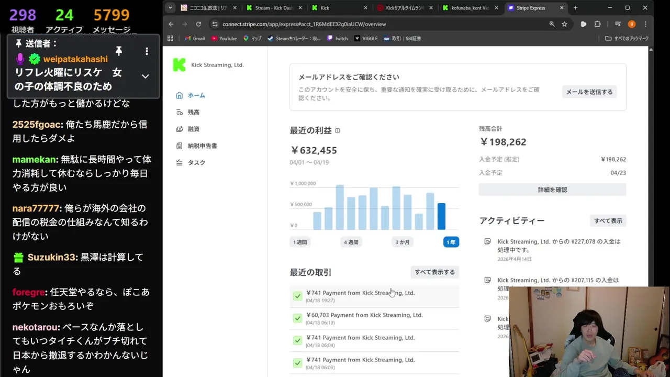Image resolution: width=670 pixels, height=377 pixels.
Task: Click the Kick Streaming logo in the sidebar
Action: coord(179,65)
